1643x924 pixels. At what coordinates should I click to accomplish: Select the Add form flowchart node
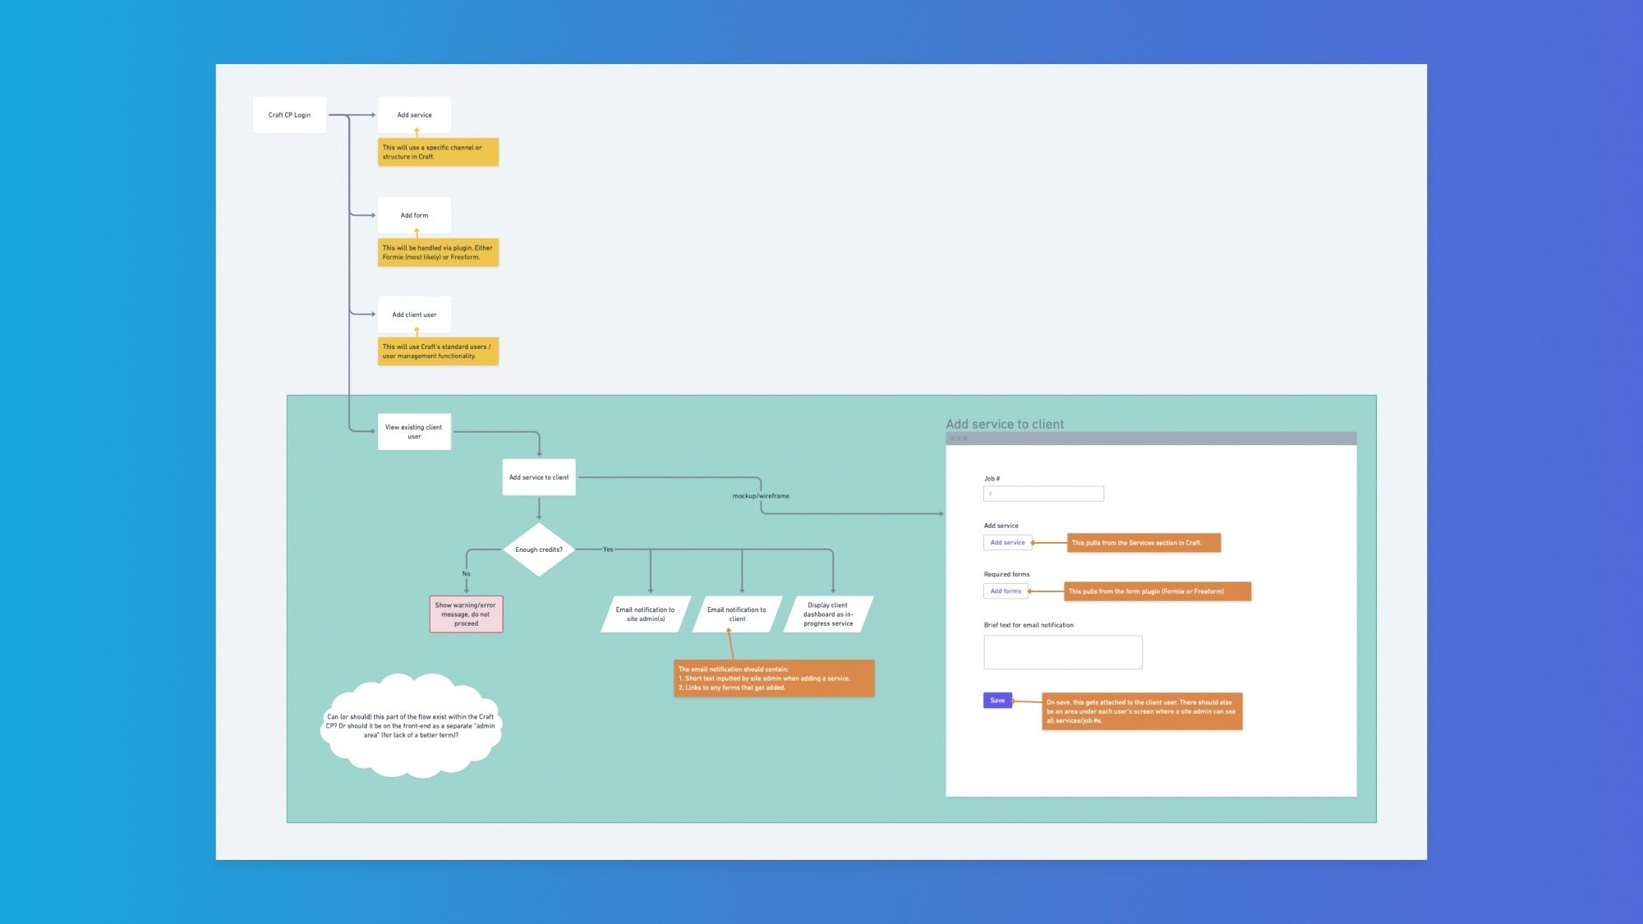(x=414, y=215)
